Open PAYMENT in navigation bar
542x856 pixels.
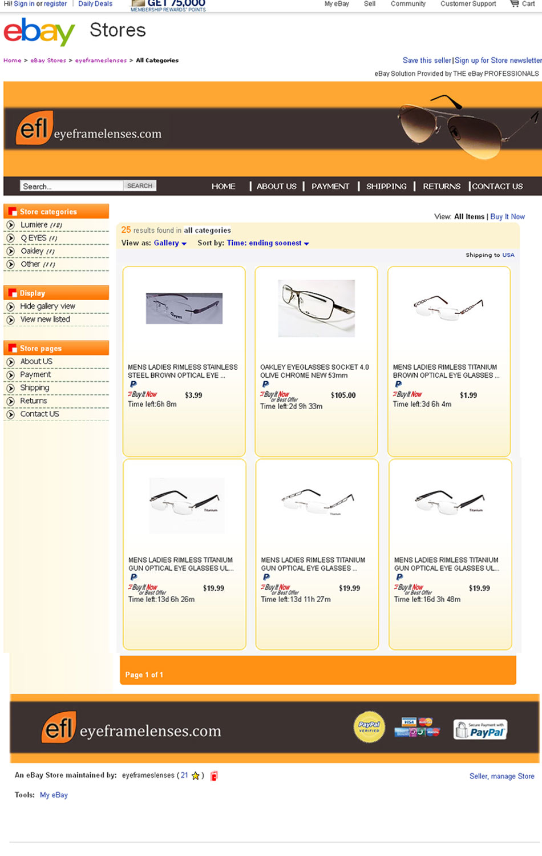330,186
